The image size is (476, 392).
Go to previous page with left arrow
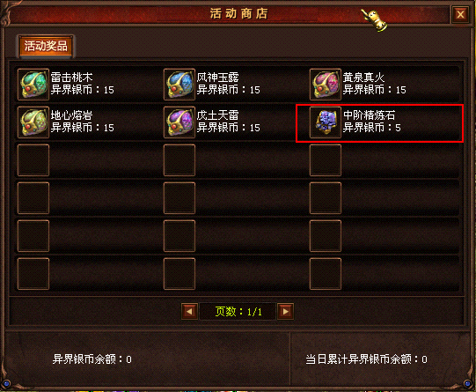pyautogui.click(x=190, y=311)
